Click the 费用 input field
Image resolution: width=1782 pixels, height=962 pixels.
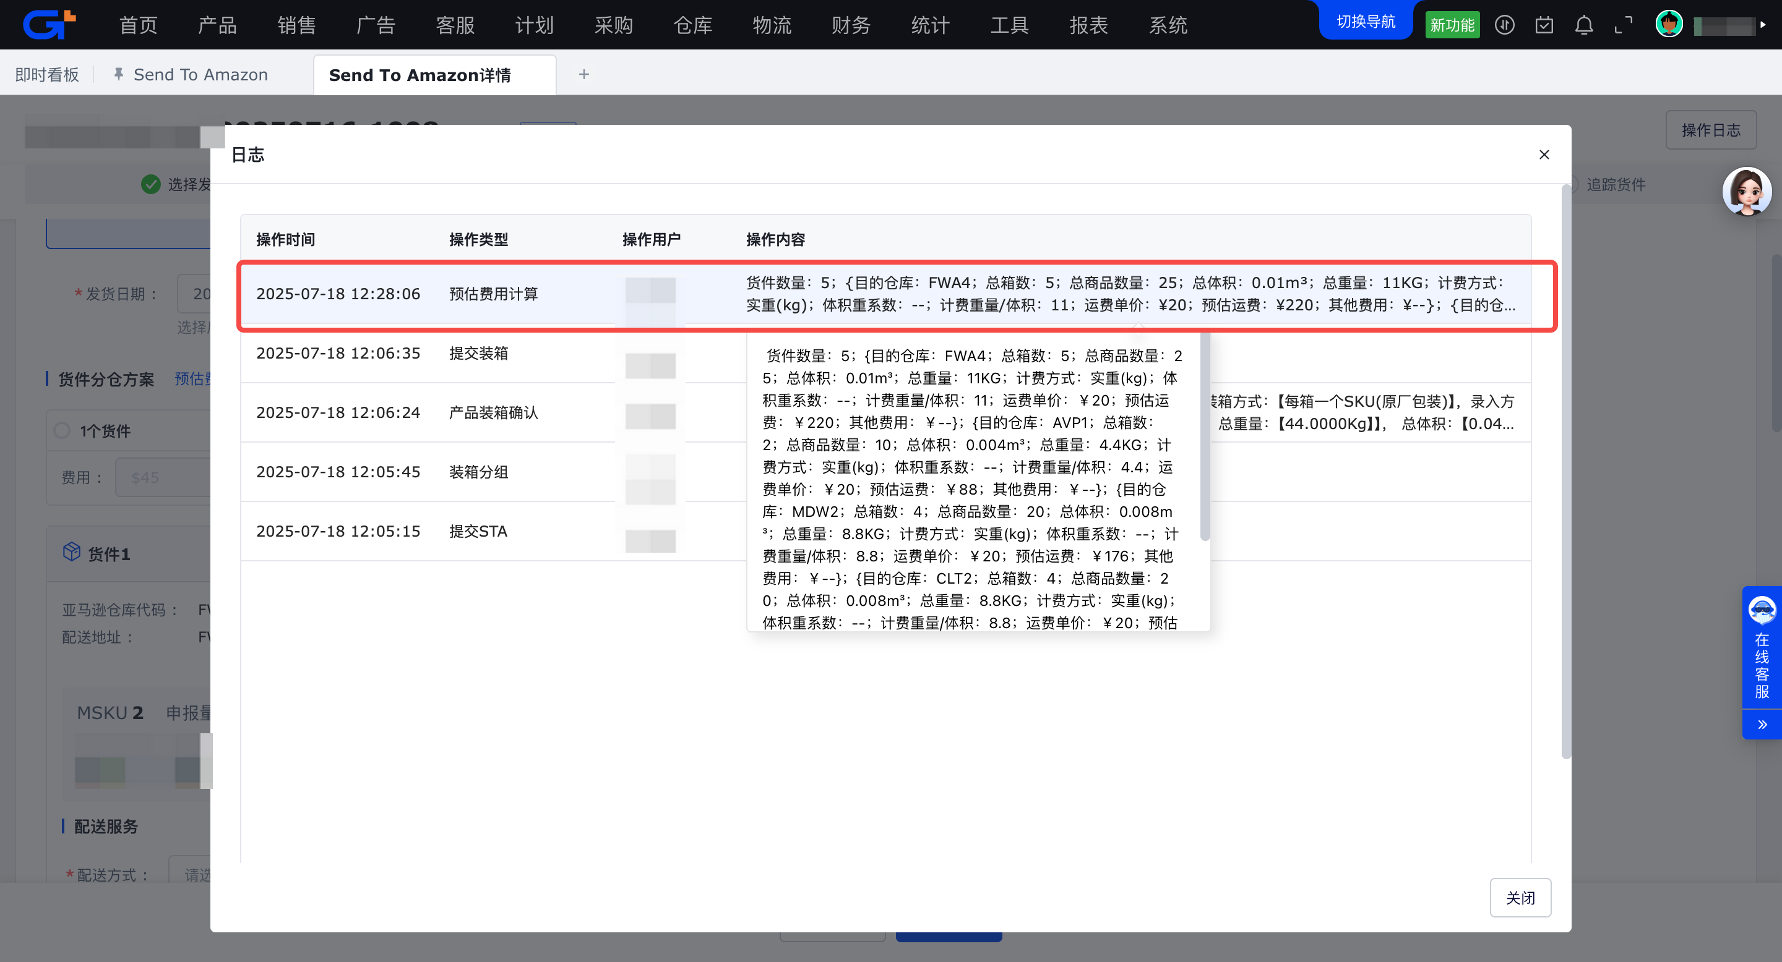point(163,477)
